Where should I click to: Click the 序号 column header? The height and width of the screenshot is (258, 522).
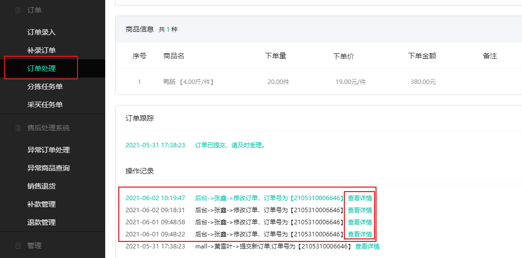tap(139, 56)
